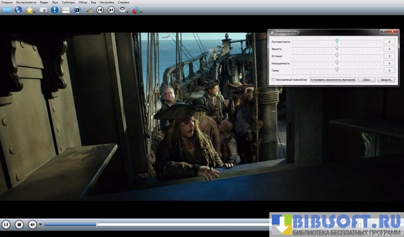Screen dimensions: 404x237
Task: Open the Настройки menu
Action: [x=107, y=2]
